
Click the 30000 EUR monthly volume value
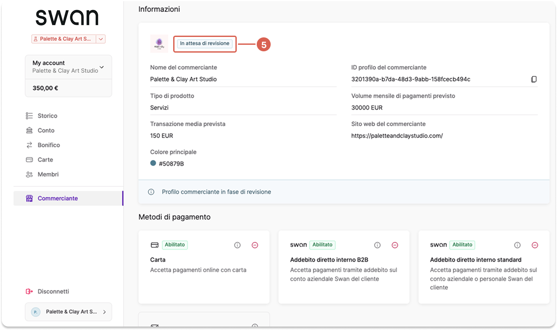[367, 107]
